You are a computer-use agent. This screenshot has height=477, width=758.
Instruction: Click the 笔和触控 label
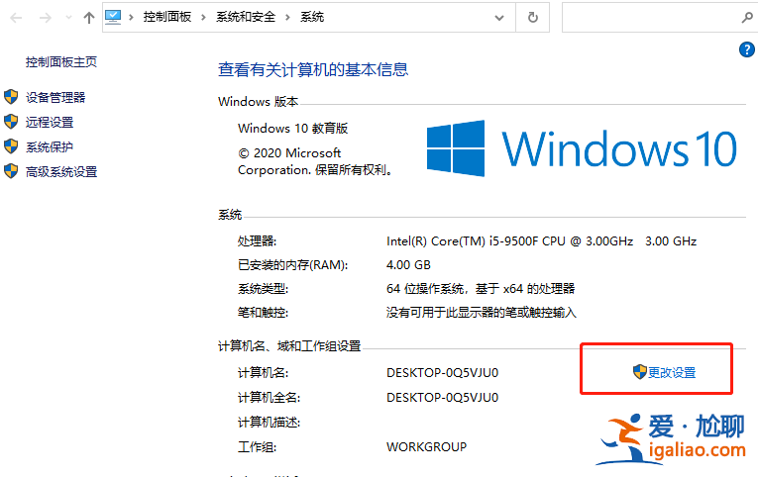coord(263,313)
